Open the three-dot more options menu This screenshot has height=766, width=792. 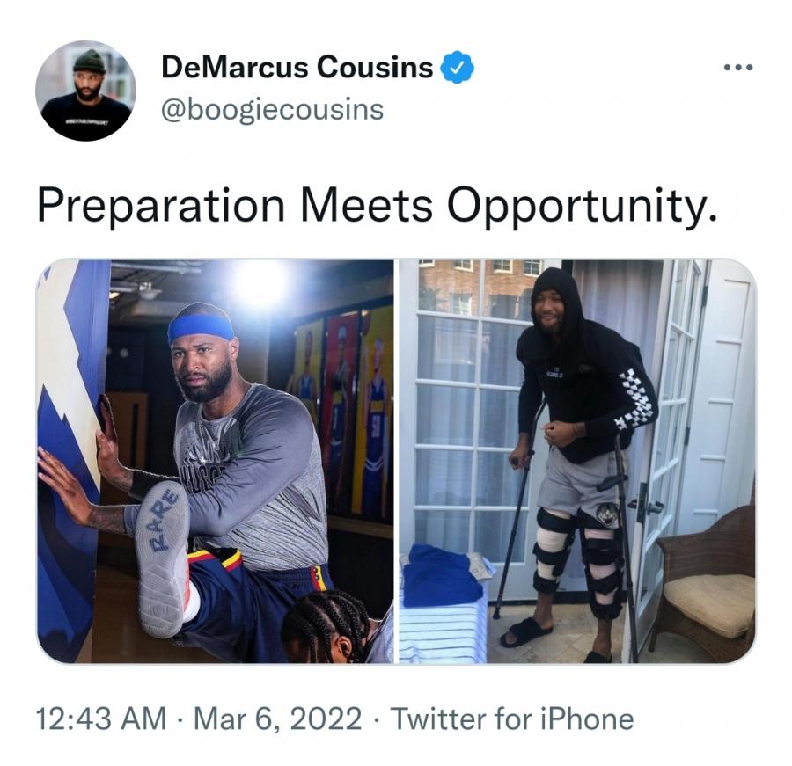click(738, 67)
